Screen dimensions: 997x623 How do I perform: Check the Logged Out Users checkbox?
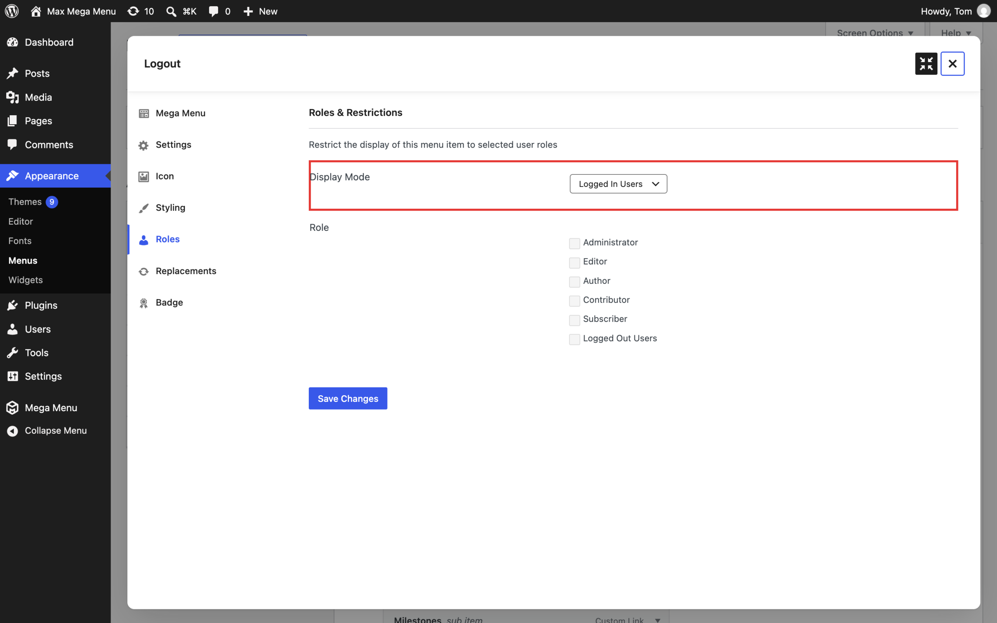point(574,339)
